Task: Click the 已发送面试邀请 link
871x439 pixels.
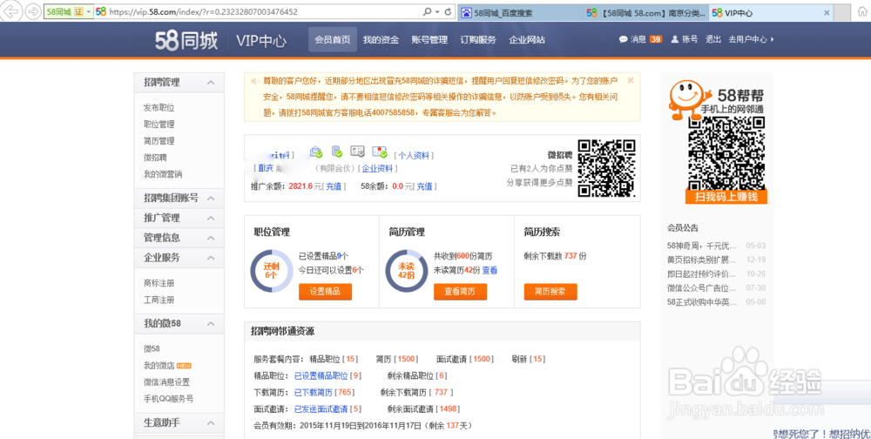Action: [321, 409]
